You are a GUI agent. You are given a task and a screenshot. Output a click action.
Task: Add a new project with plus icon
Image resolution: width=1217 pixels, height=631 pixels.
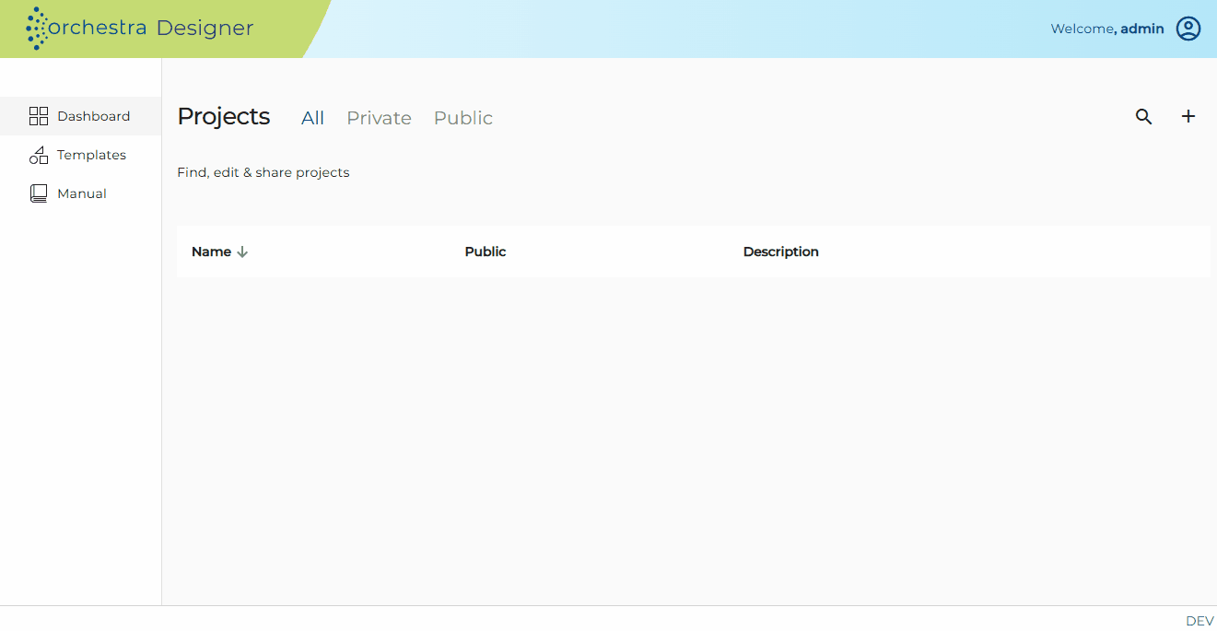click(1188, 116)
